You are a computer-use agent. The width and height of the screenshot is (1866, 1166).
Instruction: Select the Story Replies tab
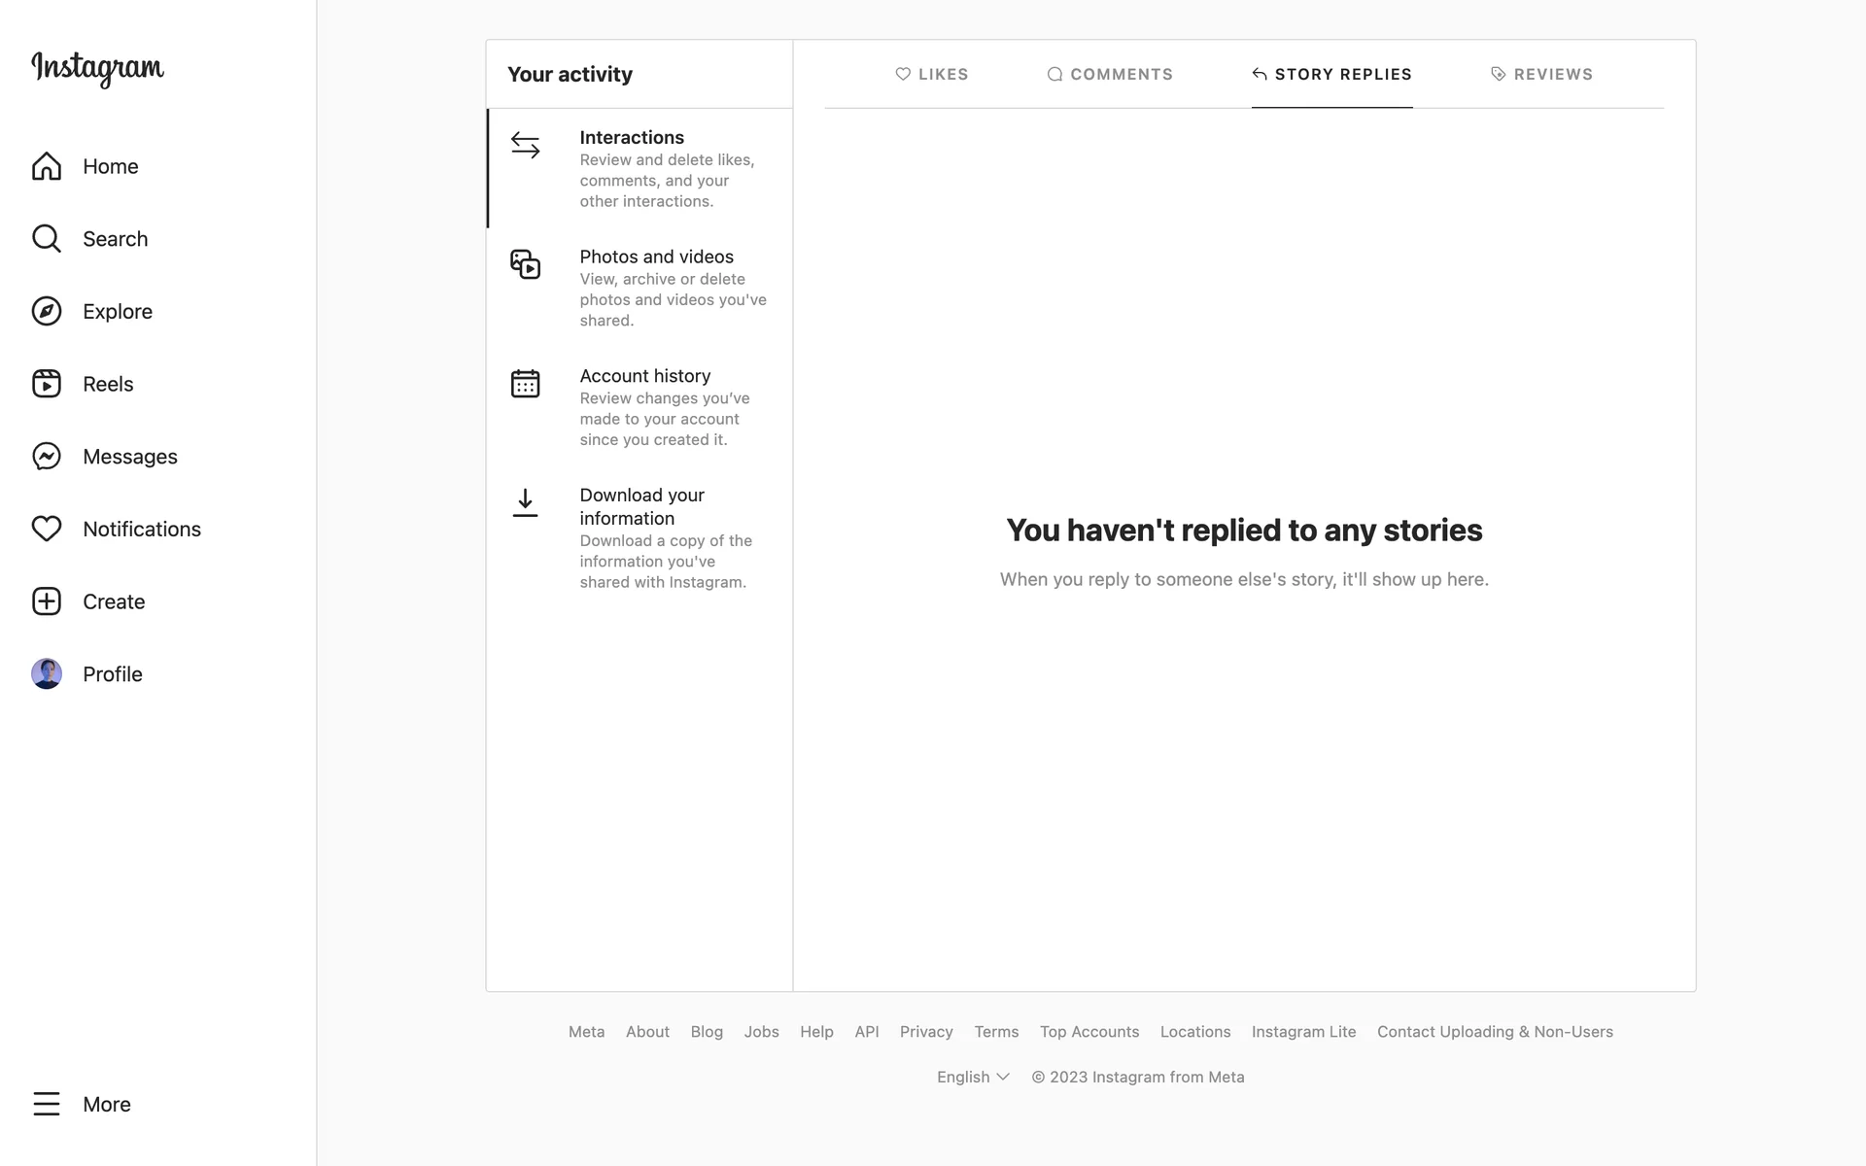[1331, 74]
